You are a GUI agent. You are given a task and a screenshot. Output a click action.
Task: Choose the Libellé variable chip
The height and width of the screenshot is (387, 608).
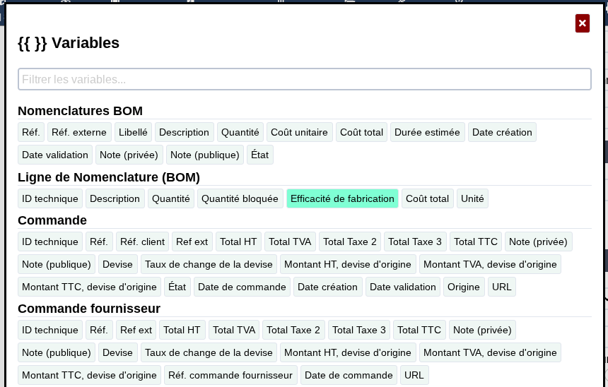click(x=133, y=133)
